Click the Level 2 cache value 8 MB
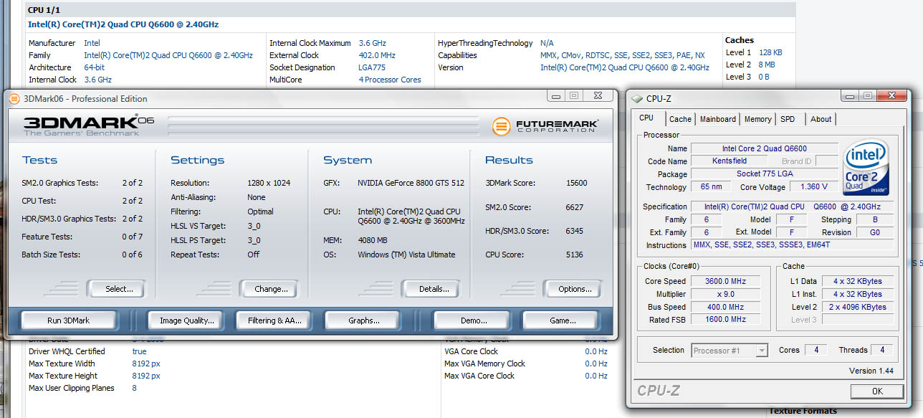Screen dimensions: 923x418 coord(766,65)
